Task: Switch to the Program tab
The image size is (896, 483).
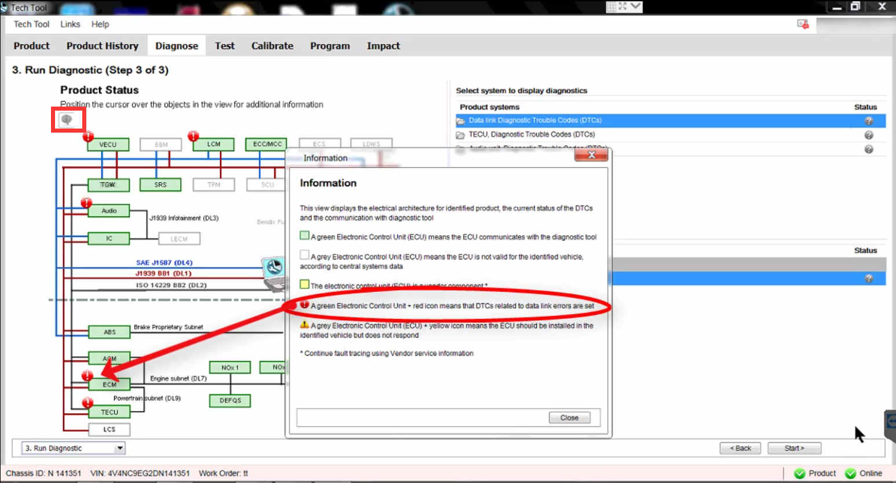Action: point(330,46)
